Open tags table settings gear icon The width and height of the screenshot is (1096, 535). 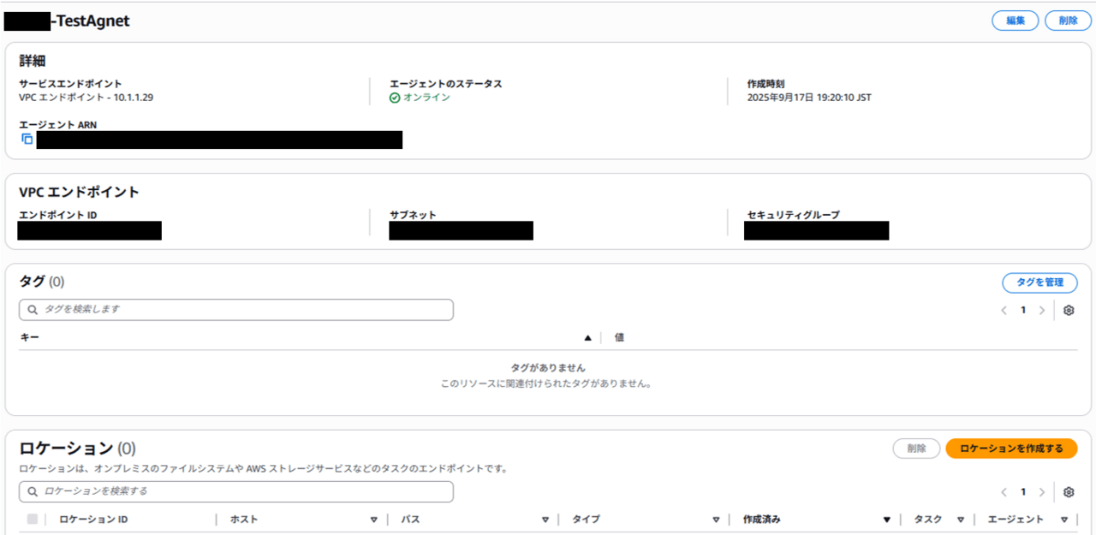[1069, 311]
